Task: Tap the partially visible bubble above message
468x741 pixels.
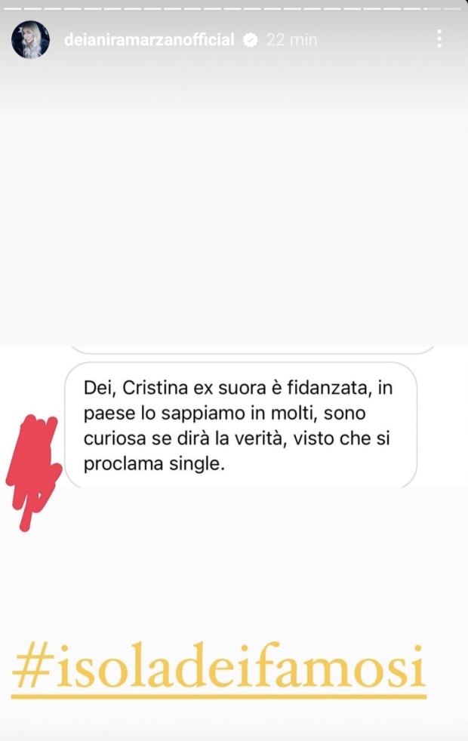Action: pos(252,349)
